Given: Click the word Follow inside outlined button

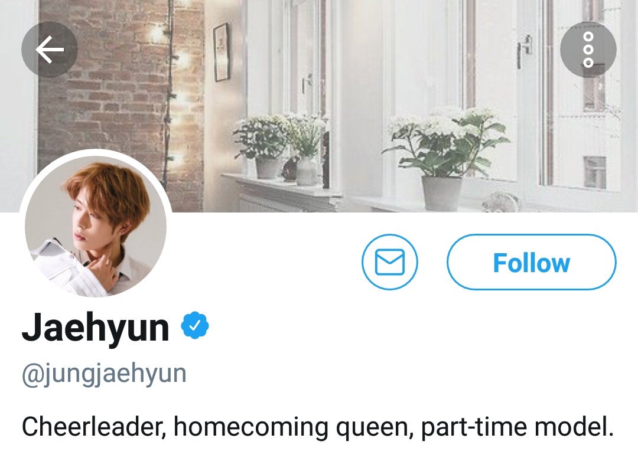Looking at the screenshot, I should 532,263.
